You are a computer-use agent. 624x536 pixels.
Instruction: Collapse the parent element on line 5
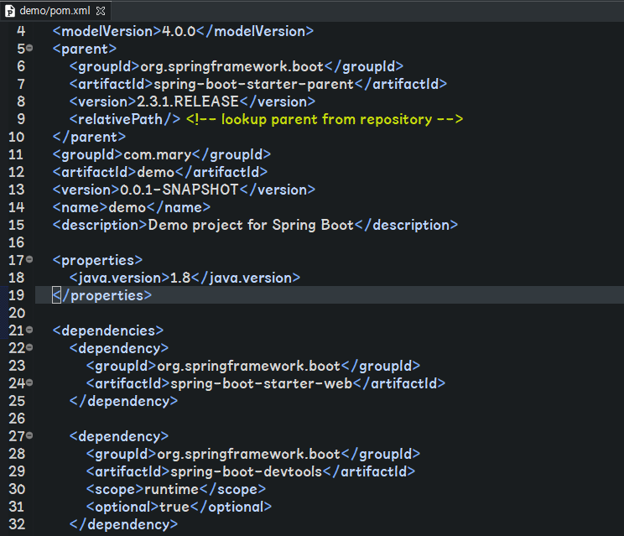[29, 48]
